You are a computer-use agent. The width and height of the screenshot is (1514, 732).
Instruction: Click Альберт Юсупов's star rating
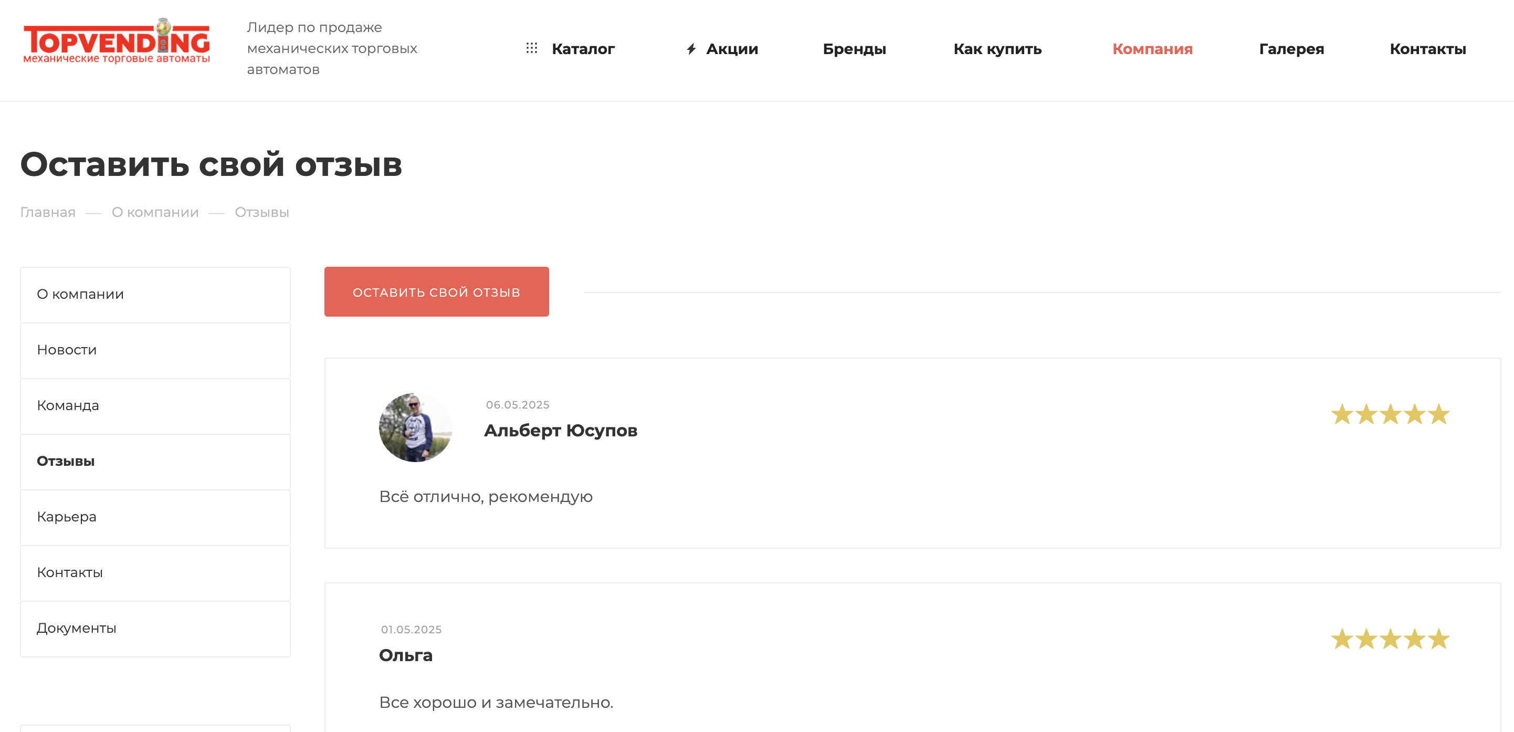click(1390, 414)
